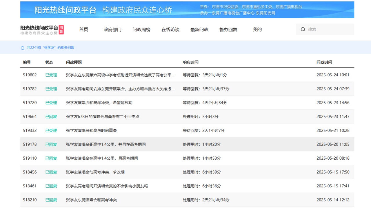Open inquiry 张学友演唱会在高中1.4公里，且高考期间

[102, 158]
